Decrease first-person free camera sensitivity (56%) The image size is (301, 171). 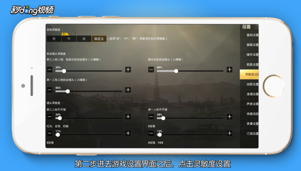50,90
